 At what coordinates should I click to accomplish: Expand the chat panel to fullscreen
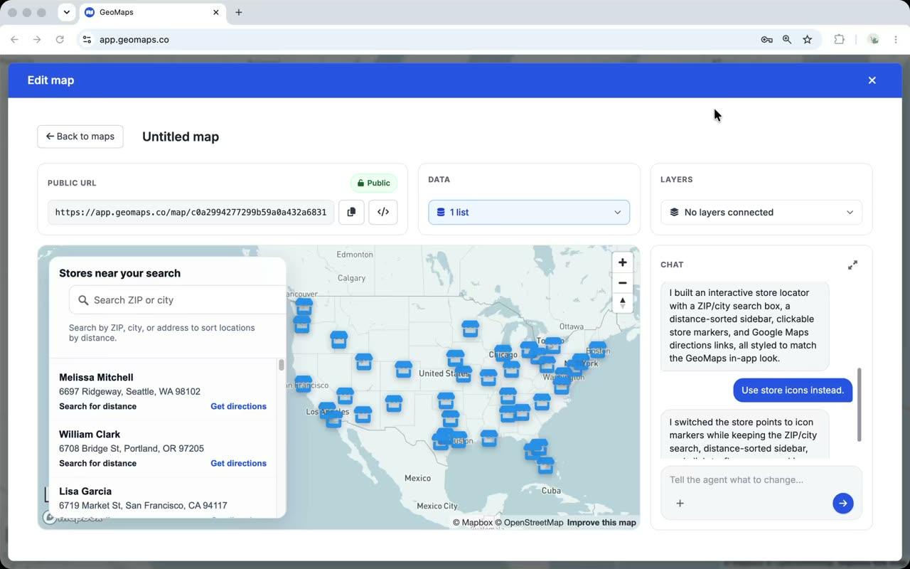point(852,265)
